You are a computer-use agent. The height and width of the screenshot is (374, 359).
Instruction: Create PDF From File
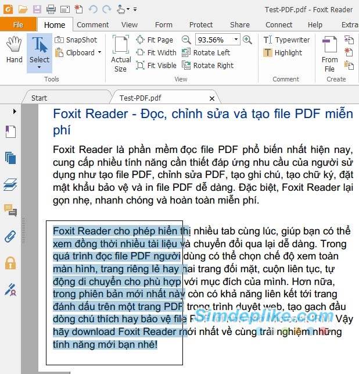click(x=330, y=54)
